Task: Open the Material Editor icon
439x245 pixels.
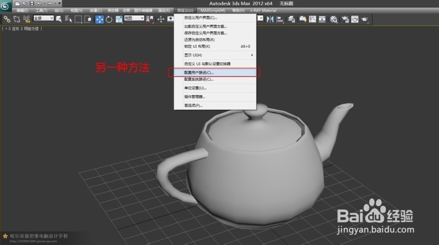Action: tap(333, 19)
